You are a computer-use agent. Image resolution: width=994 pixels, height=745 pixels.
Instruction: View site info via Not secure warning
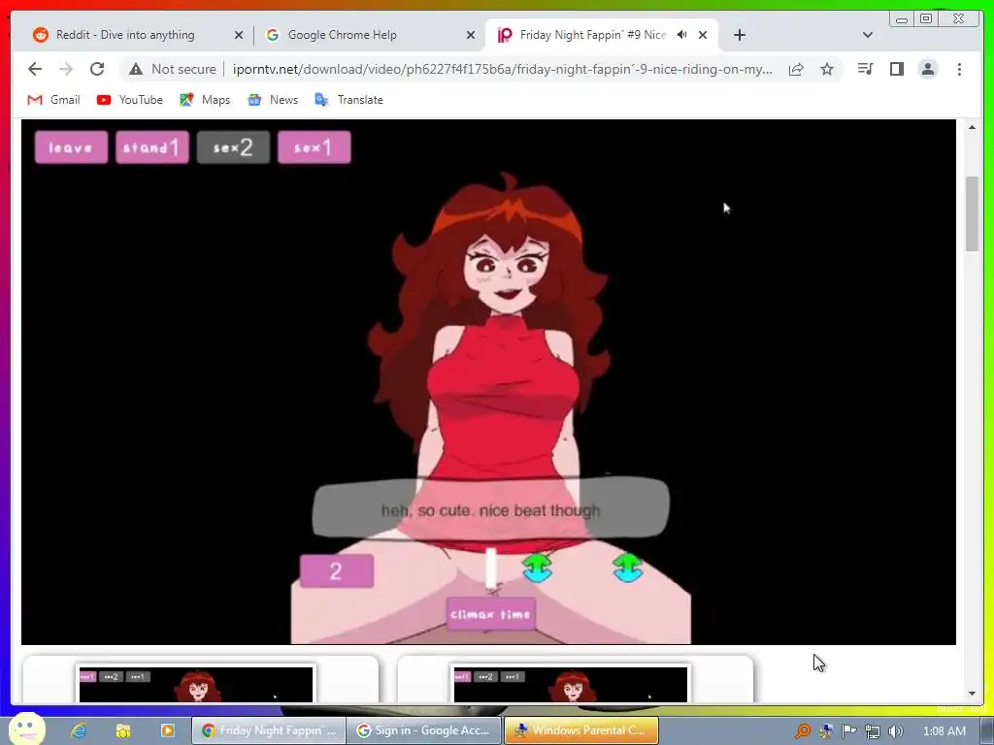coord(173,69)
